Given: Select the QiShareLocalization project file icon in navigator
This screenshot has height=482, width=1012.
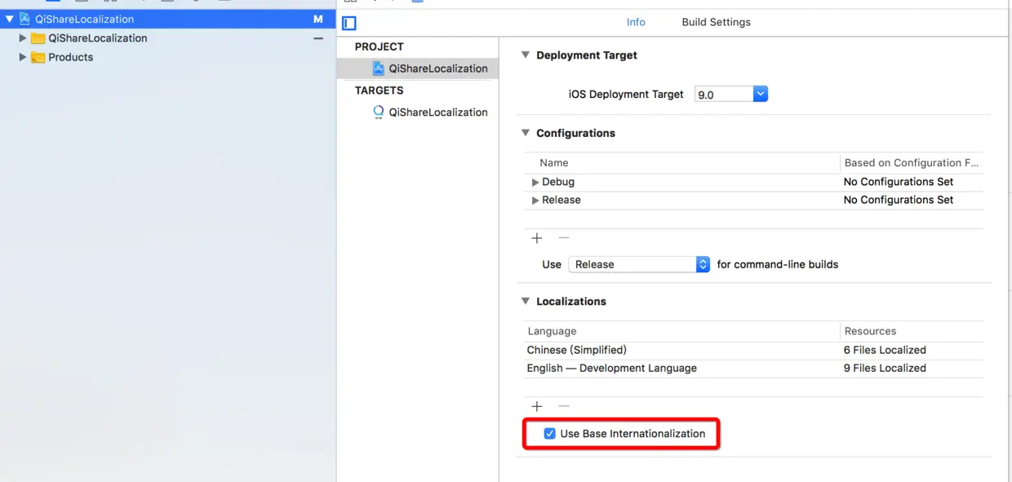Looking at the screenshot, I should pyautogui.click(x=24, y=19).
